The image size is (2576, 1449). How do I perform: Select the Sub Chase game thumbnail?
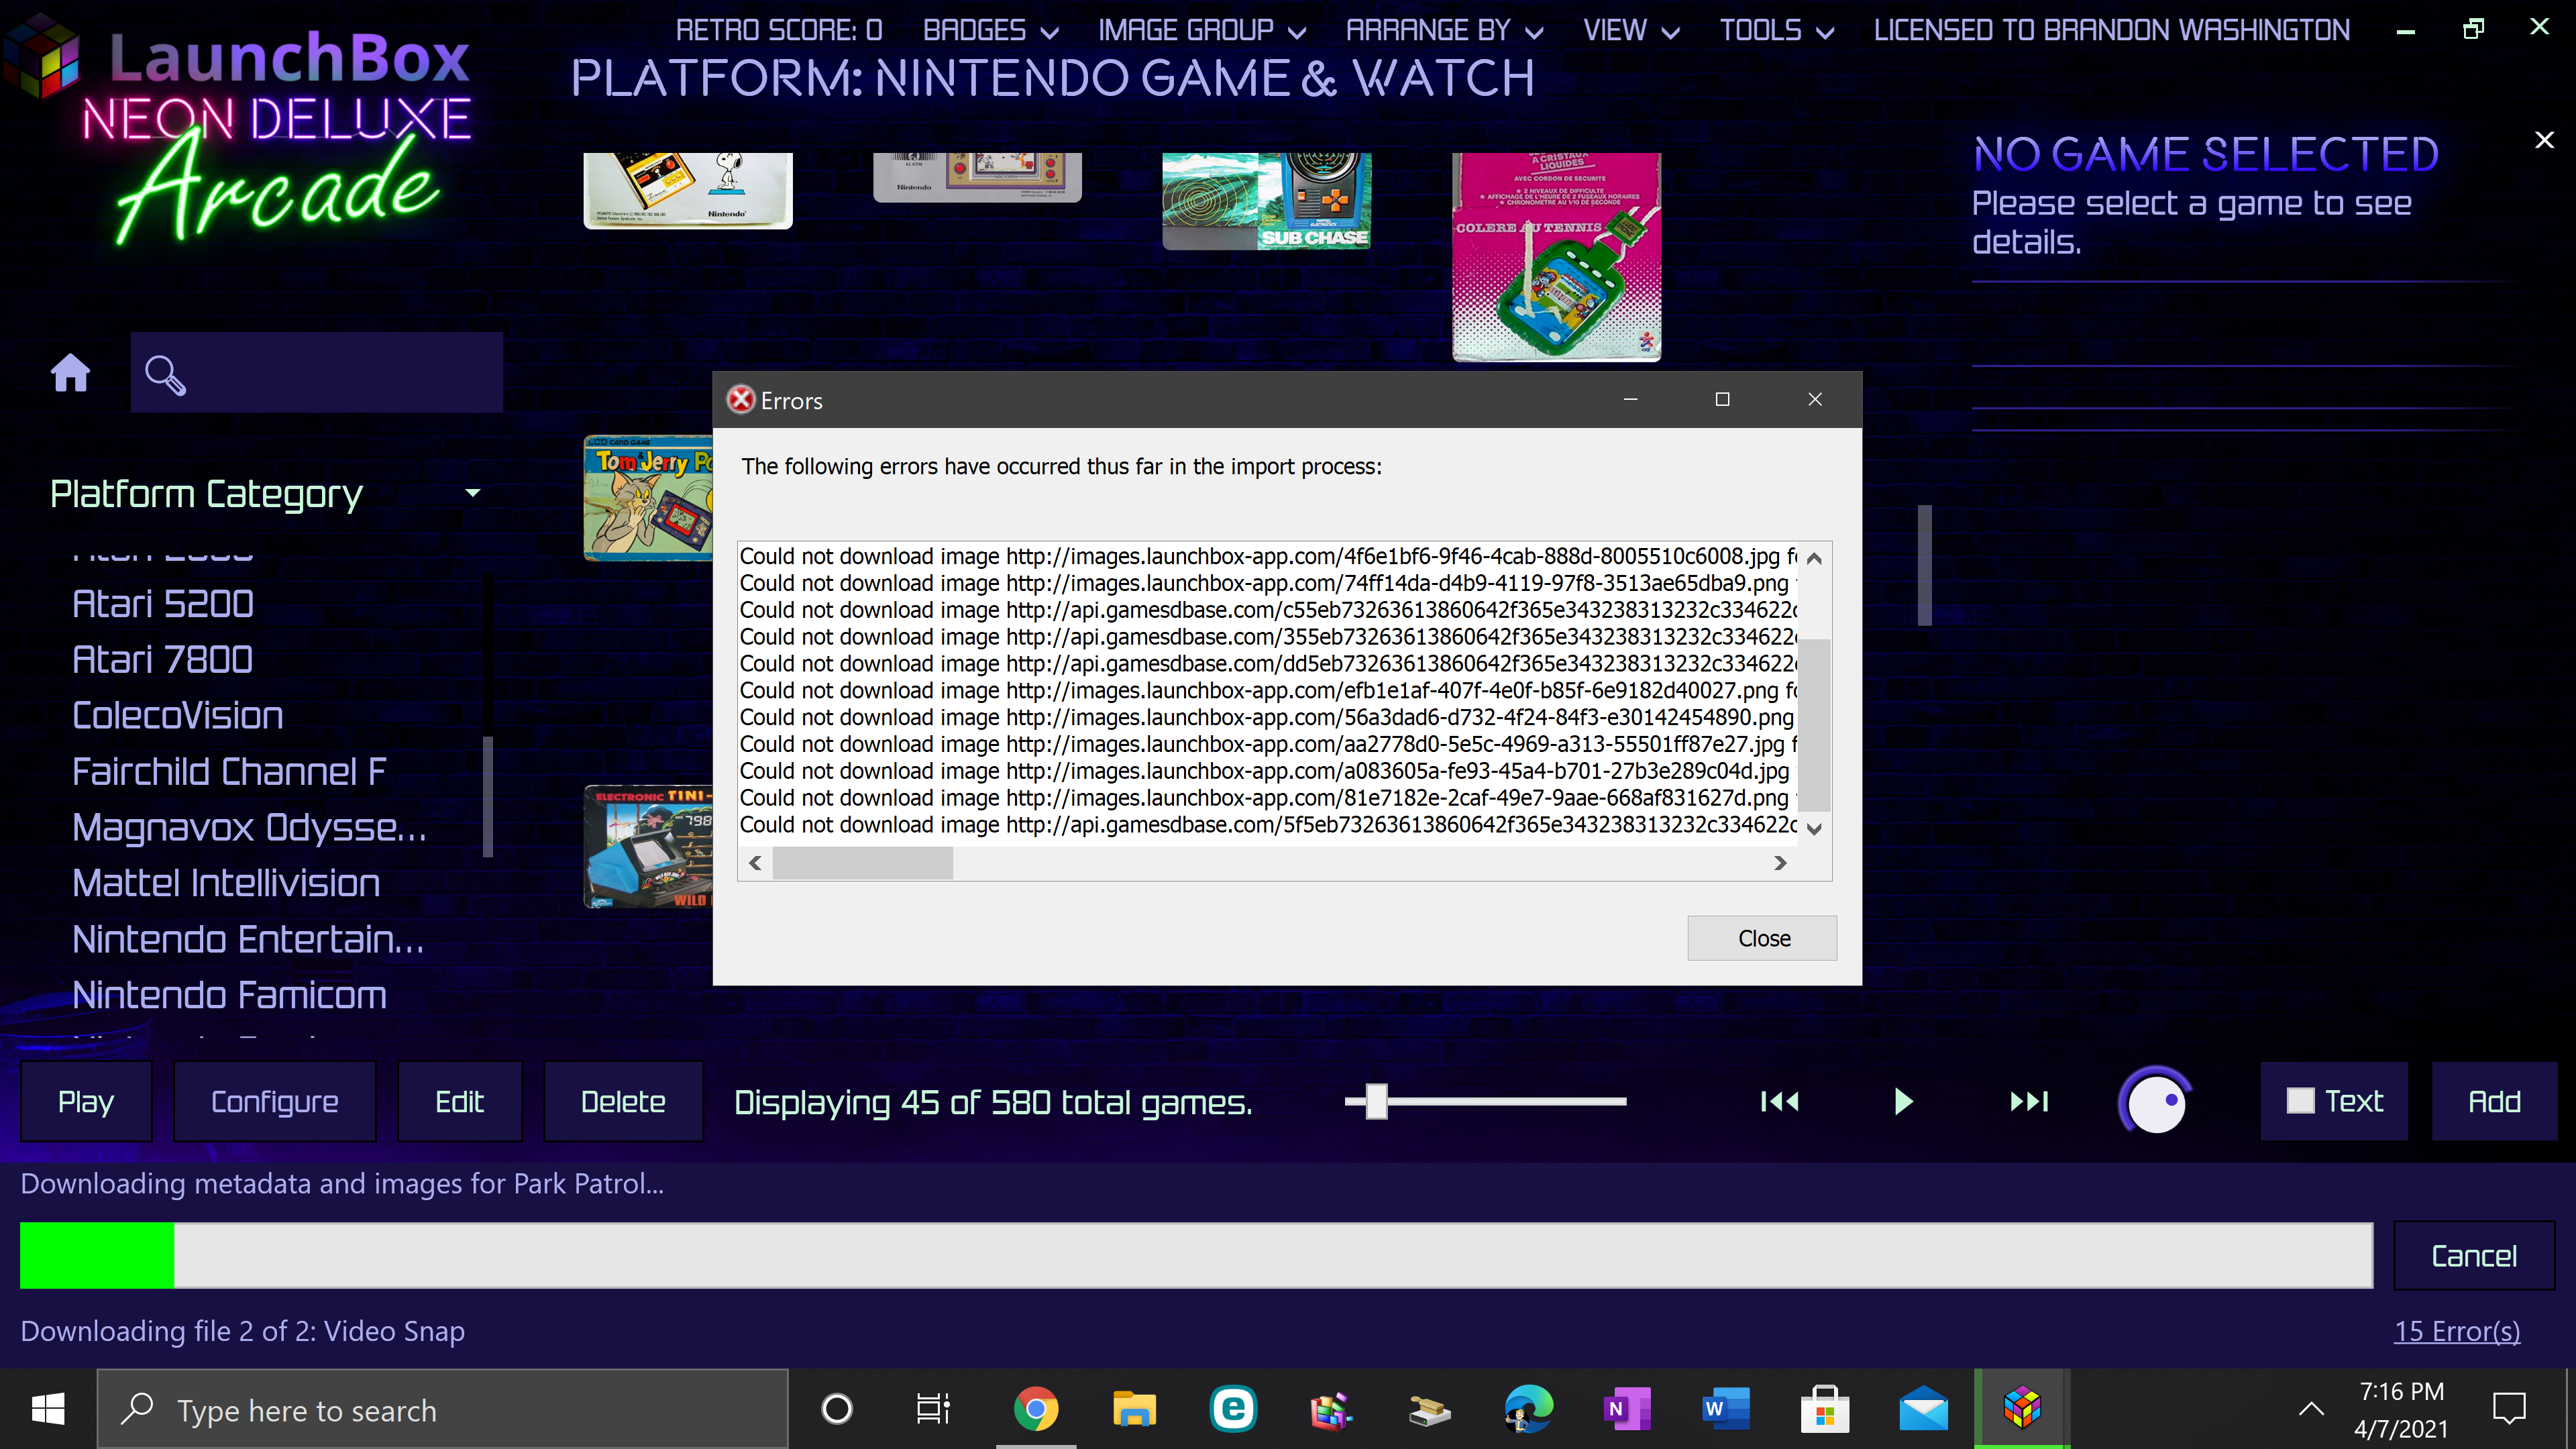[1266, 201]
